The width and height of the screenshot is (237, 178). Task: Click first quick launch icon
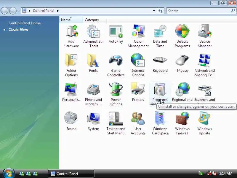[x=22, y=174]
